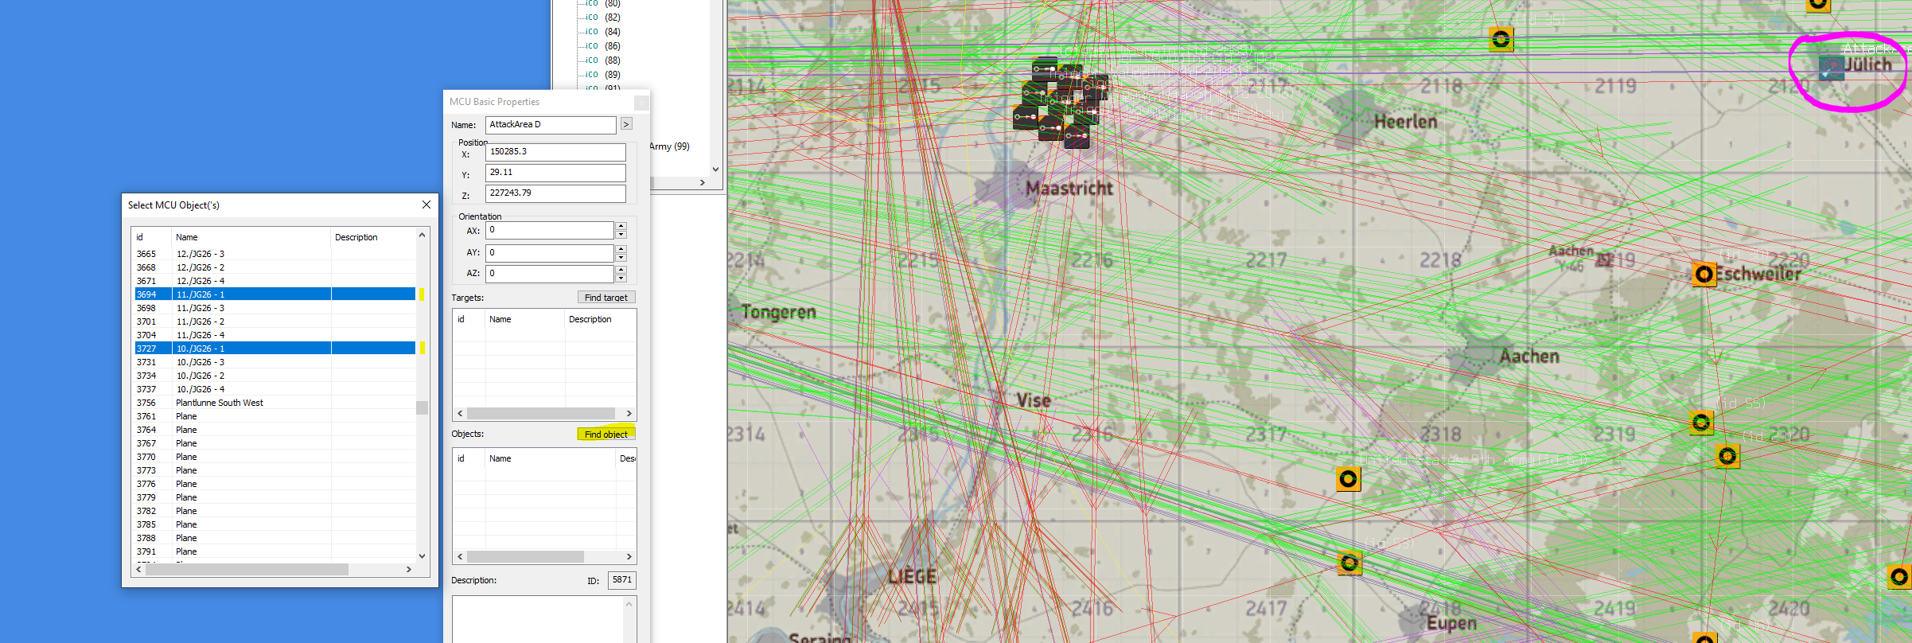Screen dimensions: 1912x643
Task: Click the MCU object list scroll-right arrow
Action: point(409,569)
